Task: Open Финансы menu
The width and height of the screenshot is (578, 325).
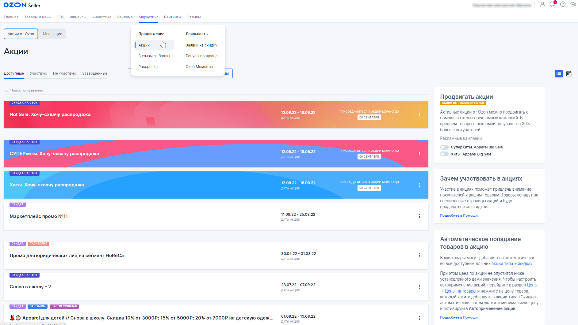Action: point(78,17)
